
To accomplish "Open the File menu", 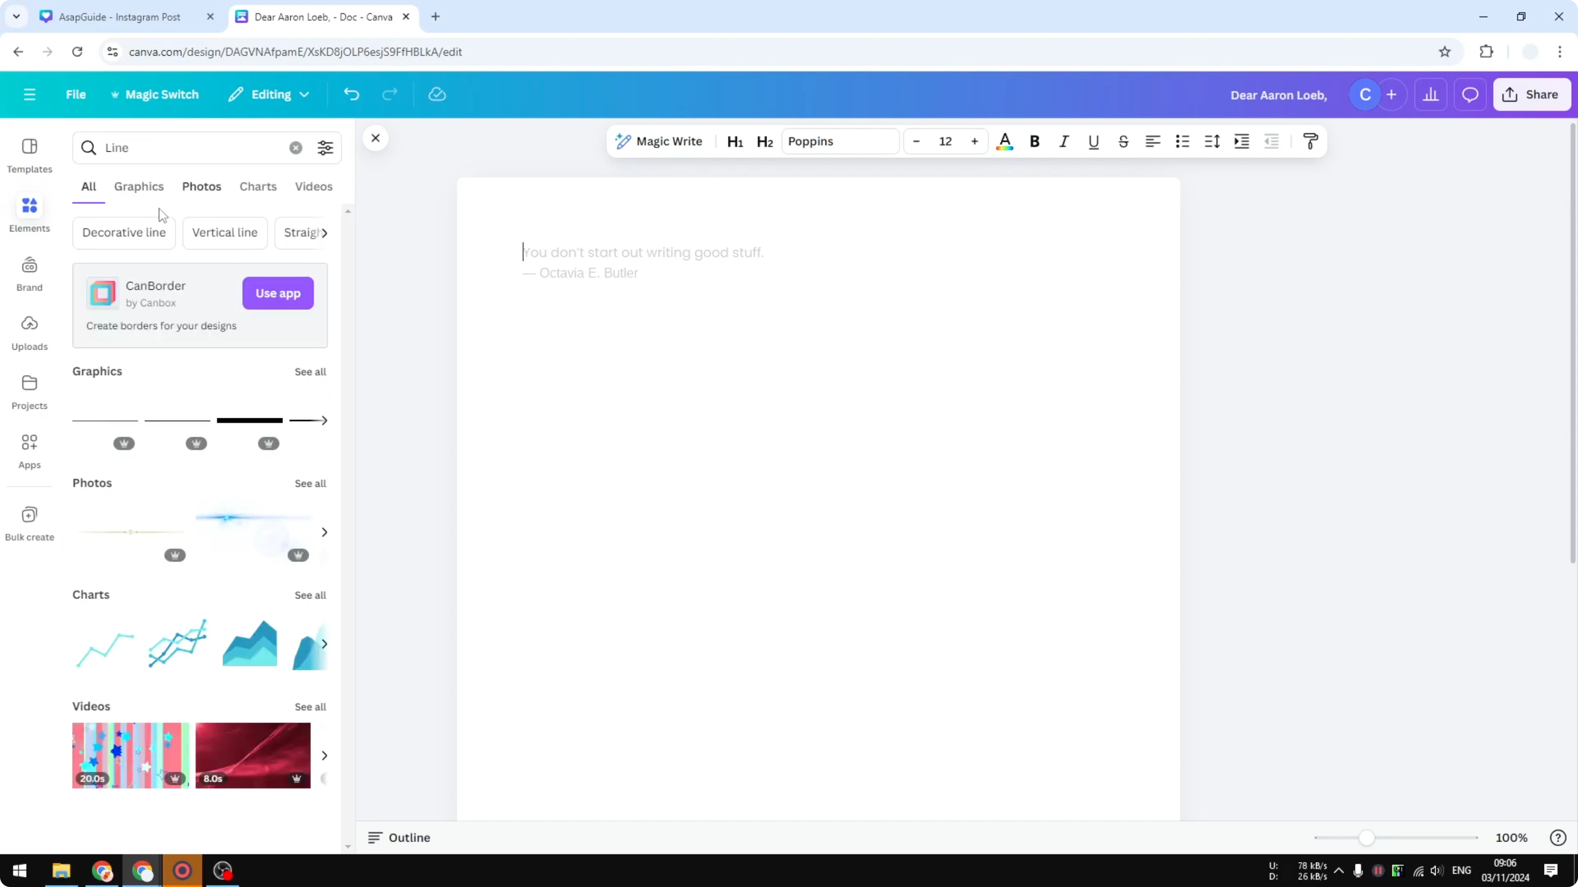I will coord(76,94).
